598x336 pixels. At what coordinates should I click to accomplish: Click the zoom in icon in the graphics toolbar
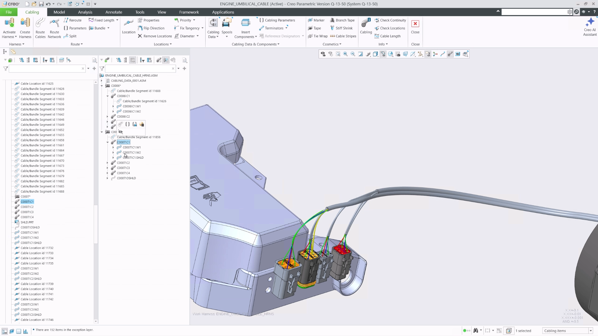pos(345,54)
